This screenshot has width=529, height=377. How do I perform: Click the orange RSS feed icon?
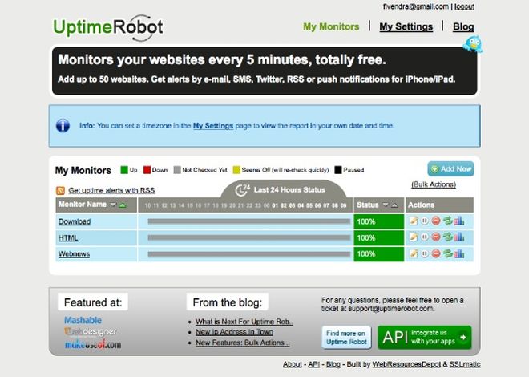pyautogui.click(x=60, y=190)
